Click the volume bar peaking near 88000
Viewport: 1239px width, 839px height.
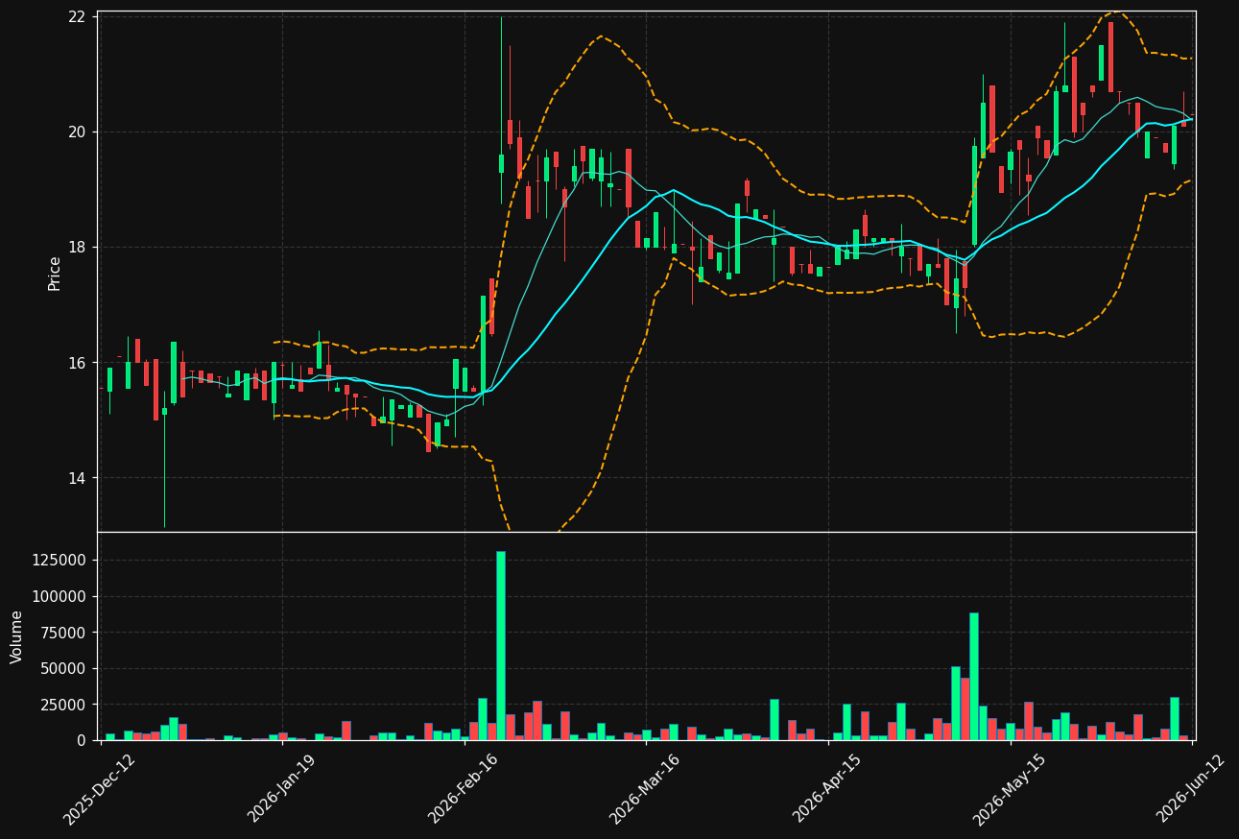click(974, 677)
